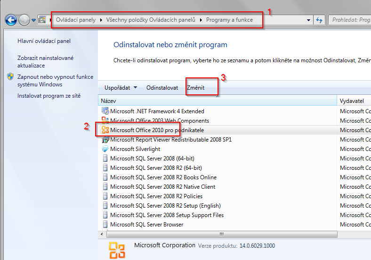The image size is (371, 260).
Task: Click horizontal scrollbar left arrow
Action: [102, 235]
